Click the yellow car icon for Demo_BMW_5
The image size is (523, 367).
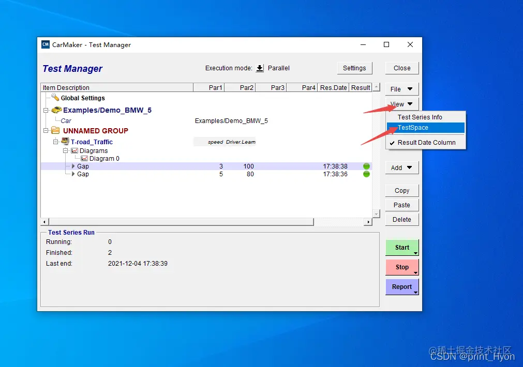click(56, 110)
